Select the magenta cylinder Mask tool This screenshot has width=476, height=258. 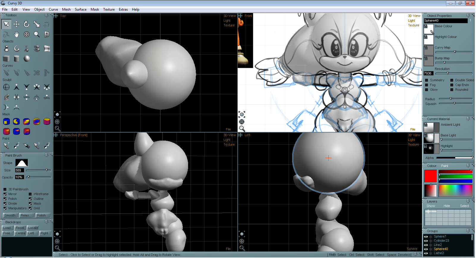pyautogui.click(x=47, y=121)
